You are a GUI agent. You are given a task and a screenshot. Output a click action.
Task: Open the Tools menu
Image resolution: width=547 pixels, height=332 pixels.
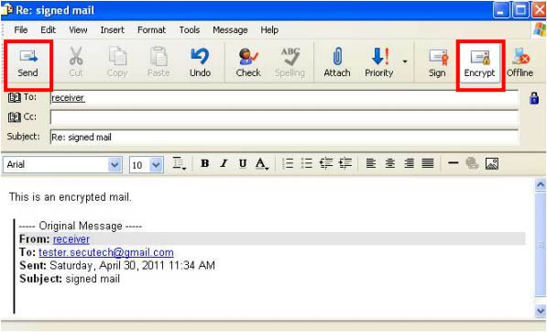tap(190, 30)
